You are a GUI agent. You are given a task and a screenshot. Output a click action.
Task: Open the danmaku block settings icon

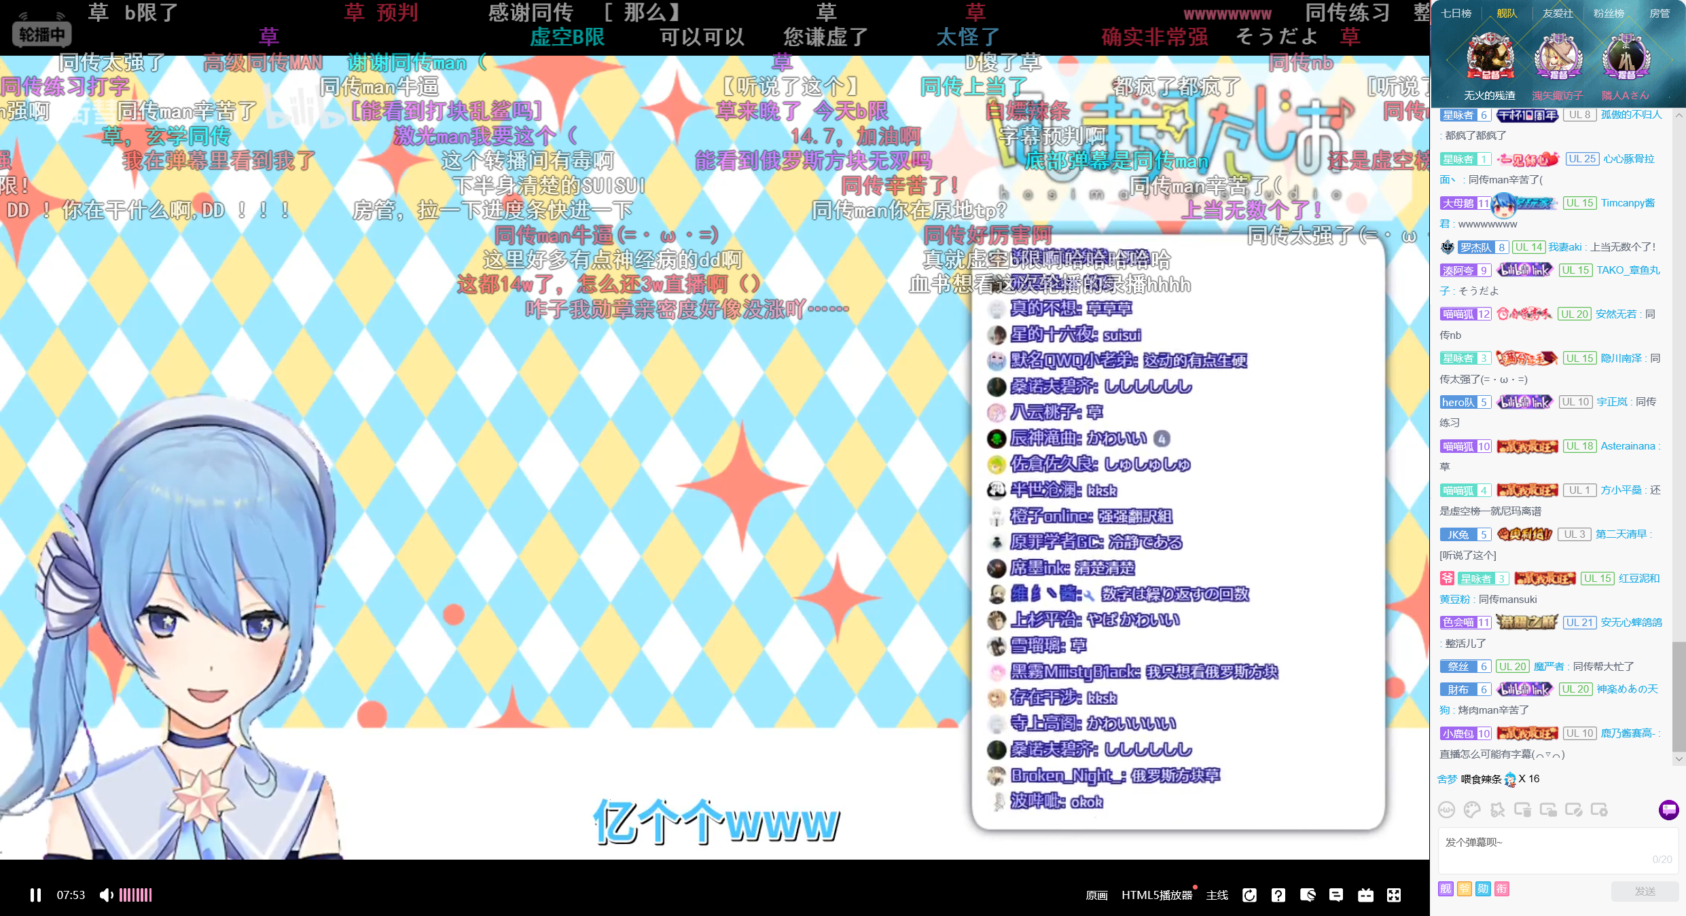pyautogui.click(x=1308, y=895)
